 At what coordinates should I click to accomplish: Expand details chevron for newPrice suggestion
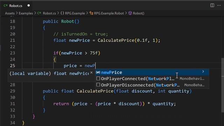[203, 71]
